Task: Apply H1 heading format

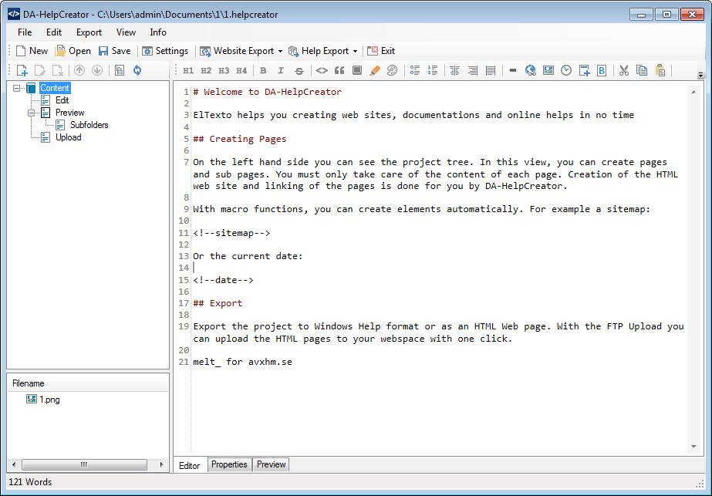Action: coord(188,70)
